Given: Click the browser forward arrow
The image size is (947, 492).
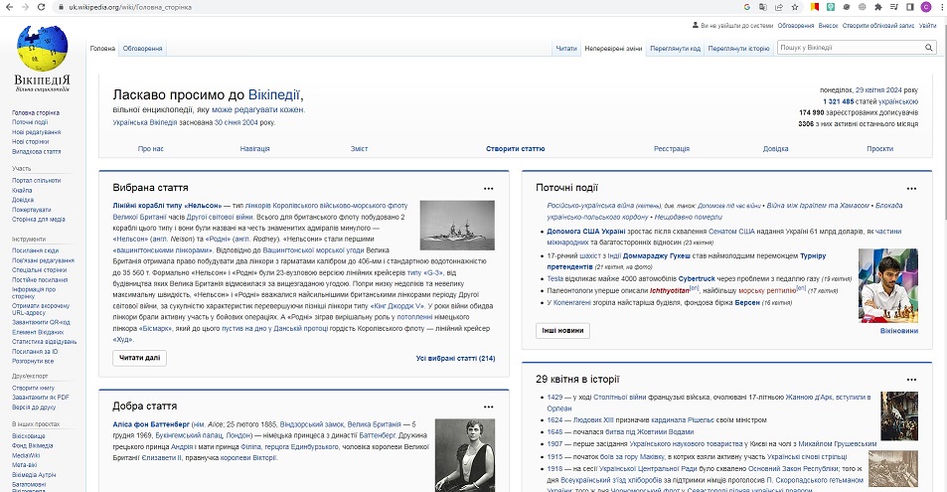Looking at the screenshot, I should 25,7.
